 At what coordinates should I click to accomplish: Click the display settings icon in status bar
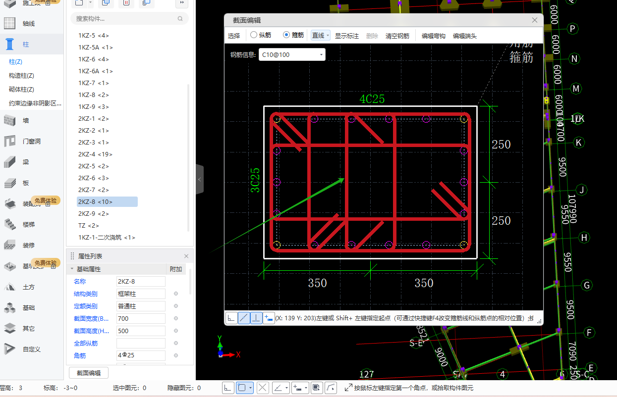point(318,388)
